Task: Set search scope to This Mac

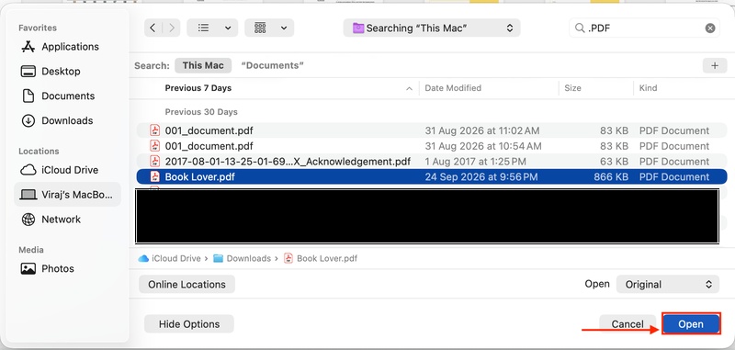Action: 203,65
